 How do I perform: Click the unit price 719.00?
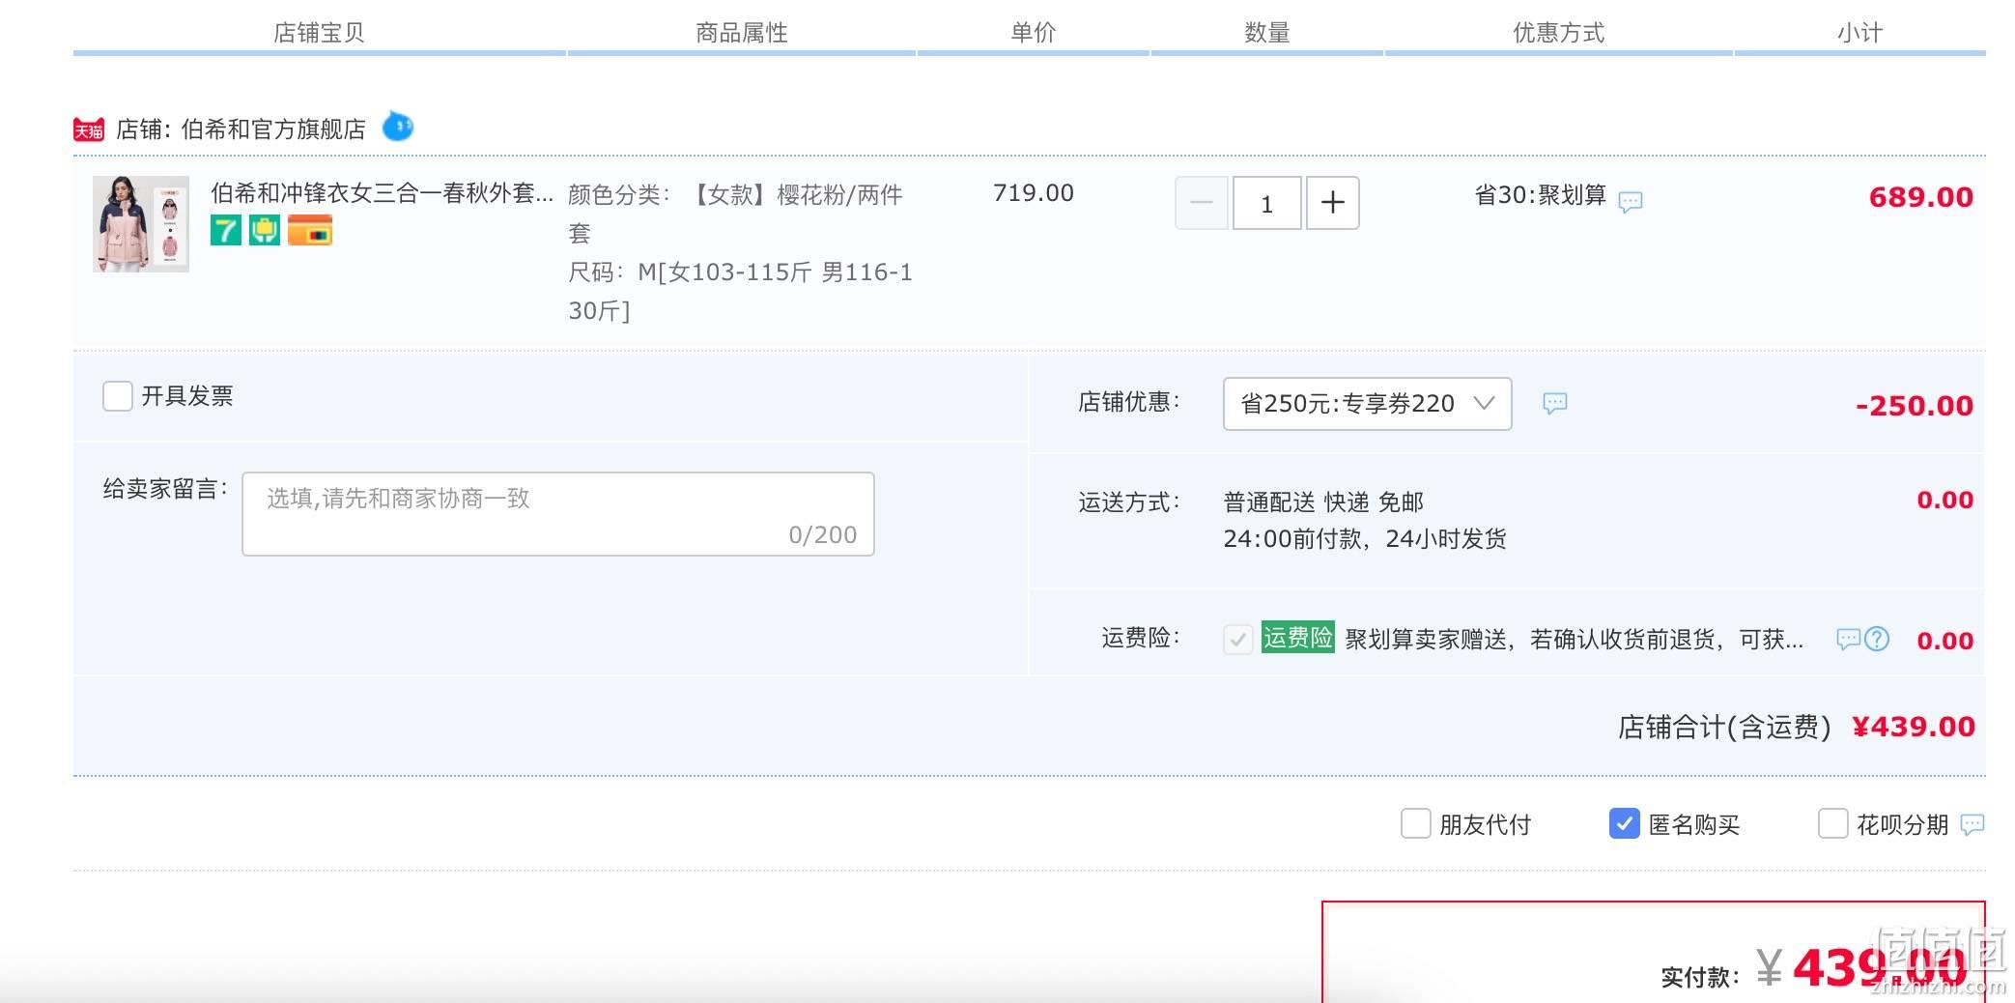click(1034, 193)
